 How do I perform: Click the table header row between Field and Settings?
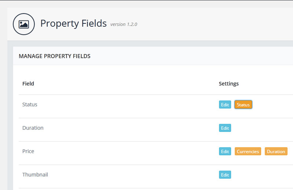click(126, 84)
